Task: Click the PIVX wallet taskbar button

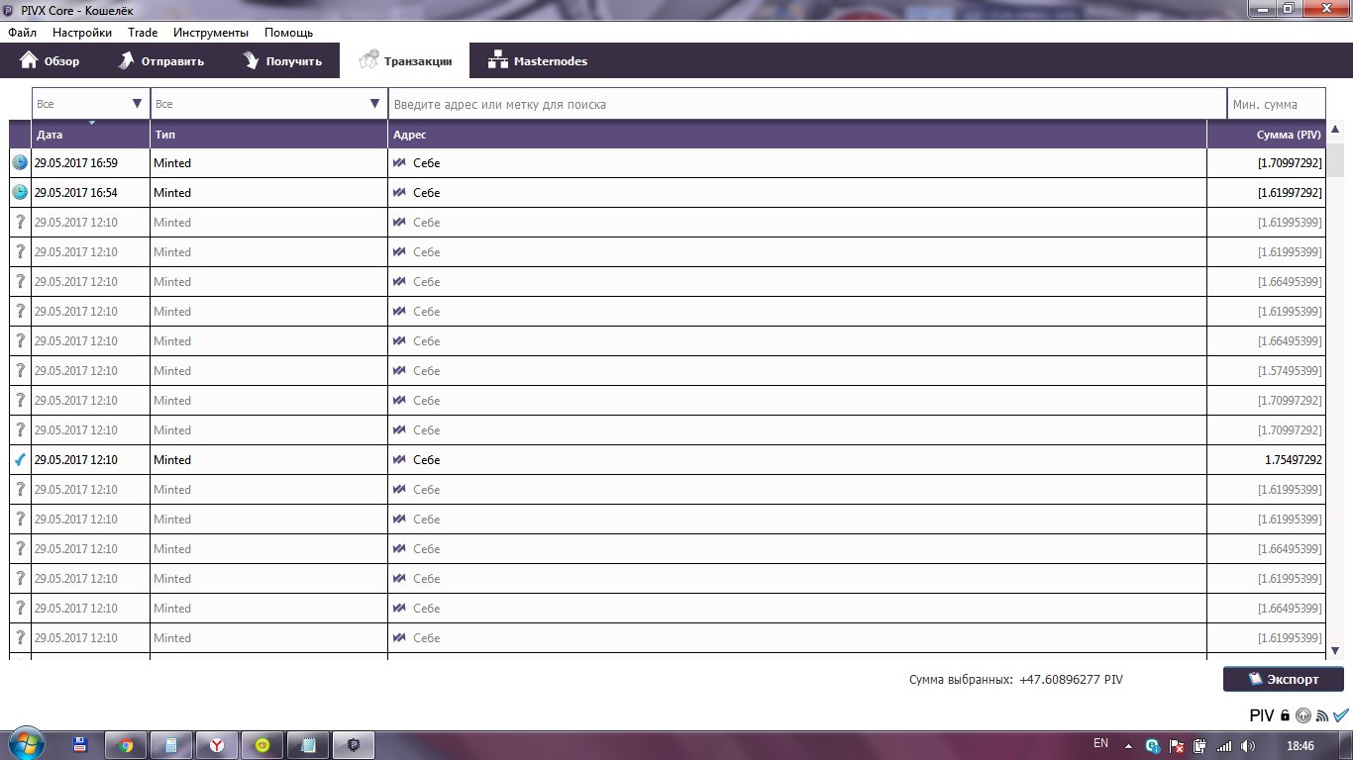Action: point(354,745)
